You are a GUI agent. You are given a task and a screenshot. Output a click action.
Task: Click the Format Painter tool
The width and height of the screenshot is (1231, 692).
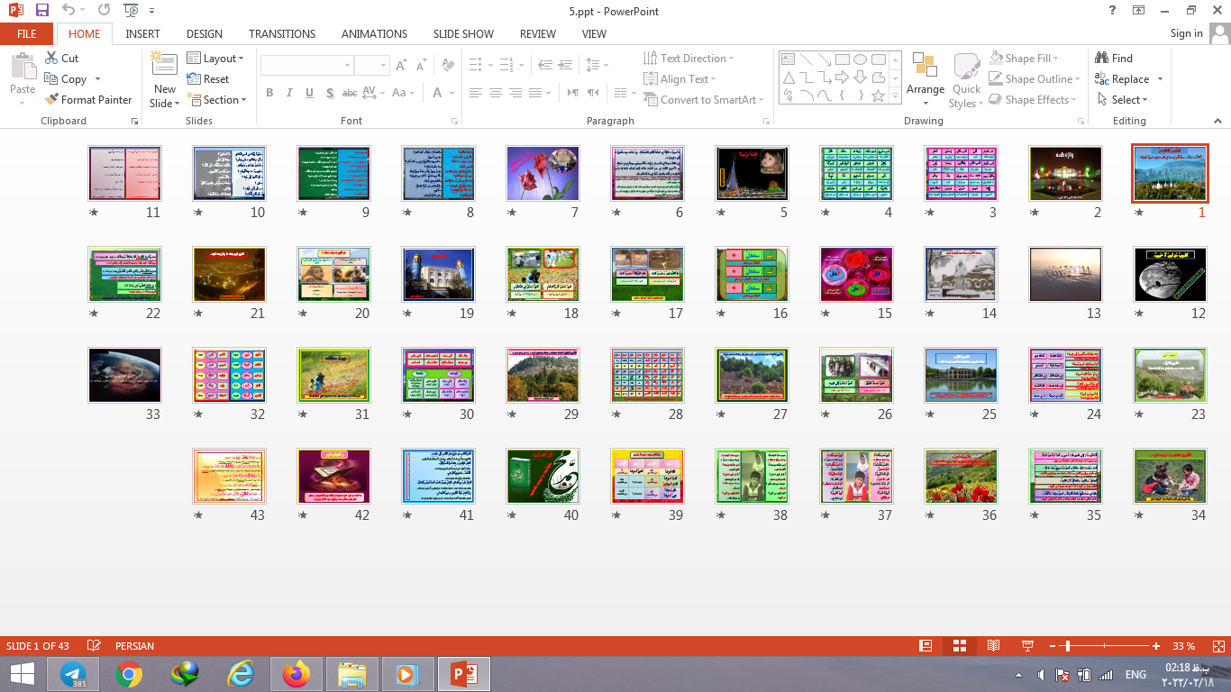pos(87,100)
